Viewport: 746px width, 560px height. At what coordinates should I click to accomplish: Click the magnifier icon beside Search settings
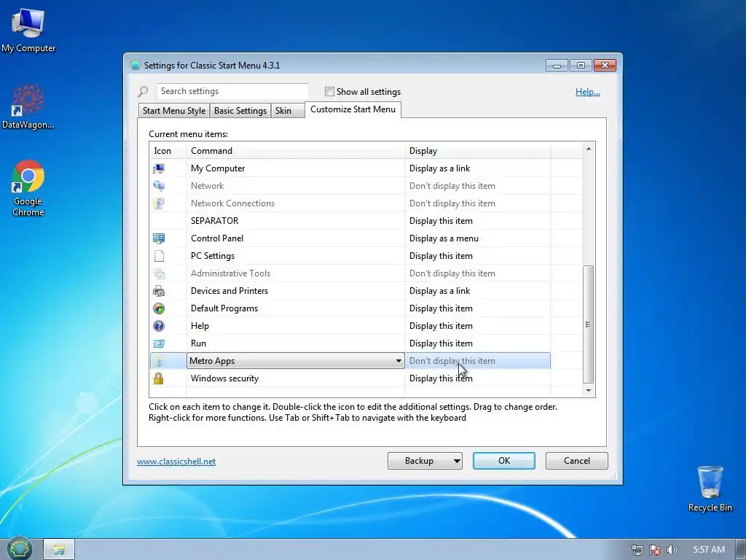144,91
